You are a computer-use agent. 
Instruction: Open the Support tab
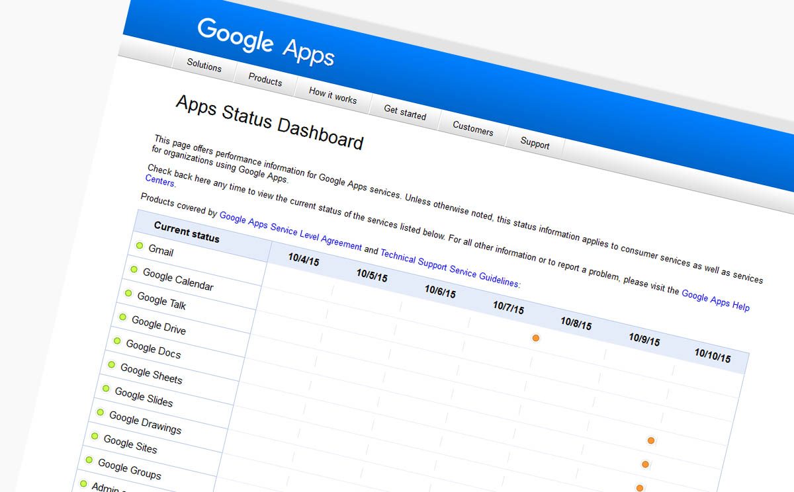[535, 142]
